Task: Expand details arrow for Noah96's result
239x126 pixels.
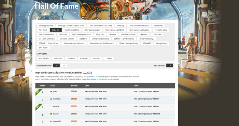Action: tap(171, 107)
